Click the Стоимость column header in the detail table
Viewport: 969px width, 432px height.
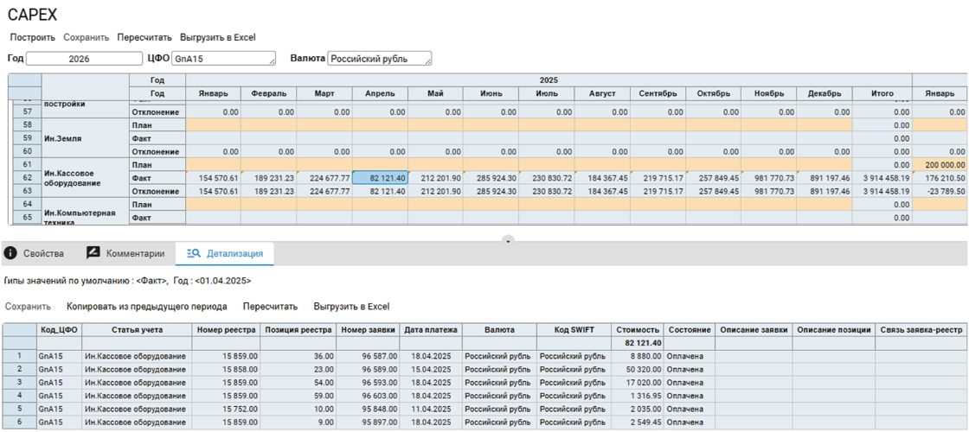click(637, 330)
